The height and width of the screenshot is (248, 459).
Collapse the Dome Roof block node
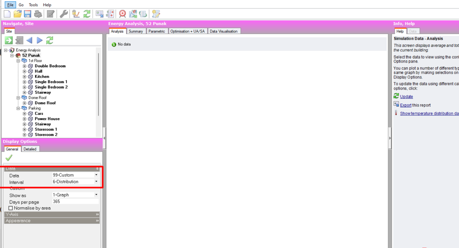point(18,97)
